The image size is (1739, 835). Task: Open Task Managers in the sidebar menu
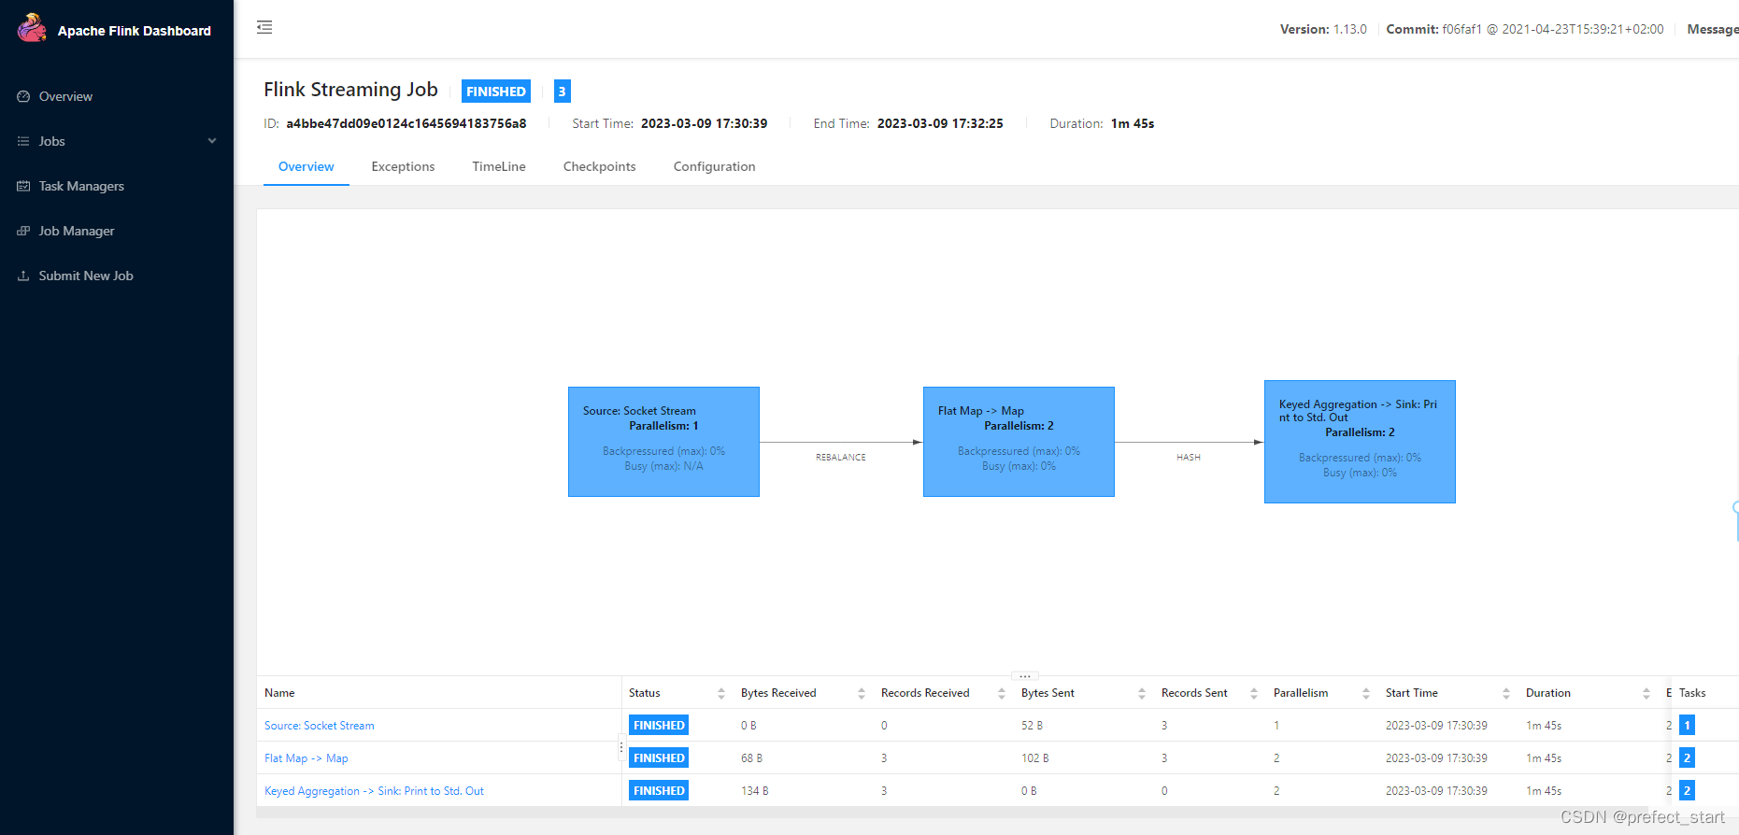tap(81, 186)
